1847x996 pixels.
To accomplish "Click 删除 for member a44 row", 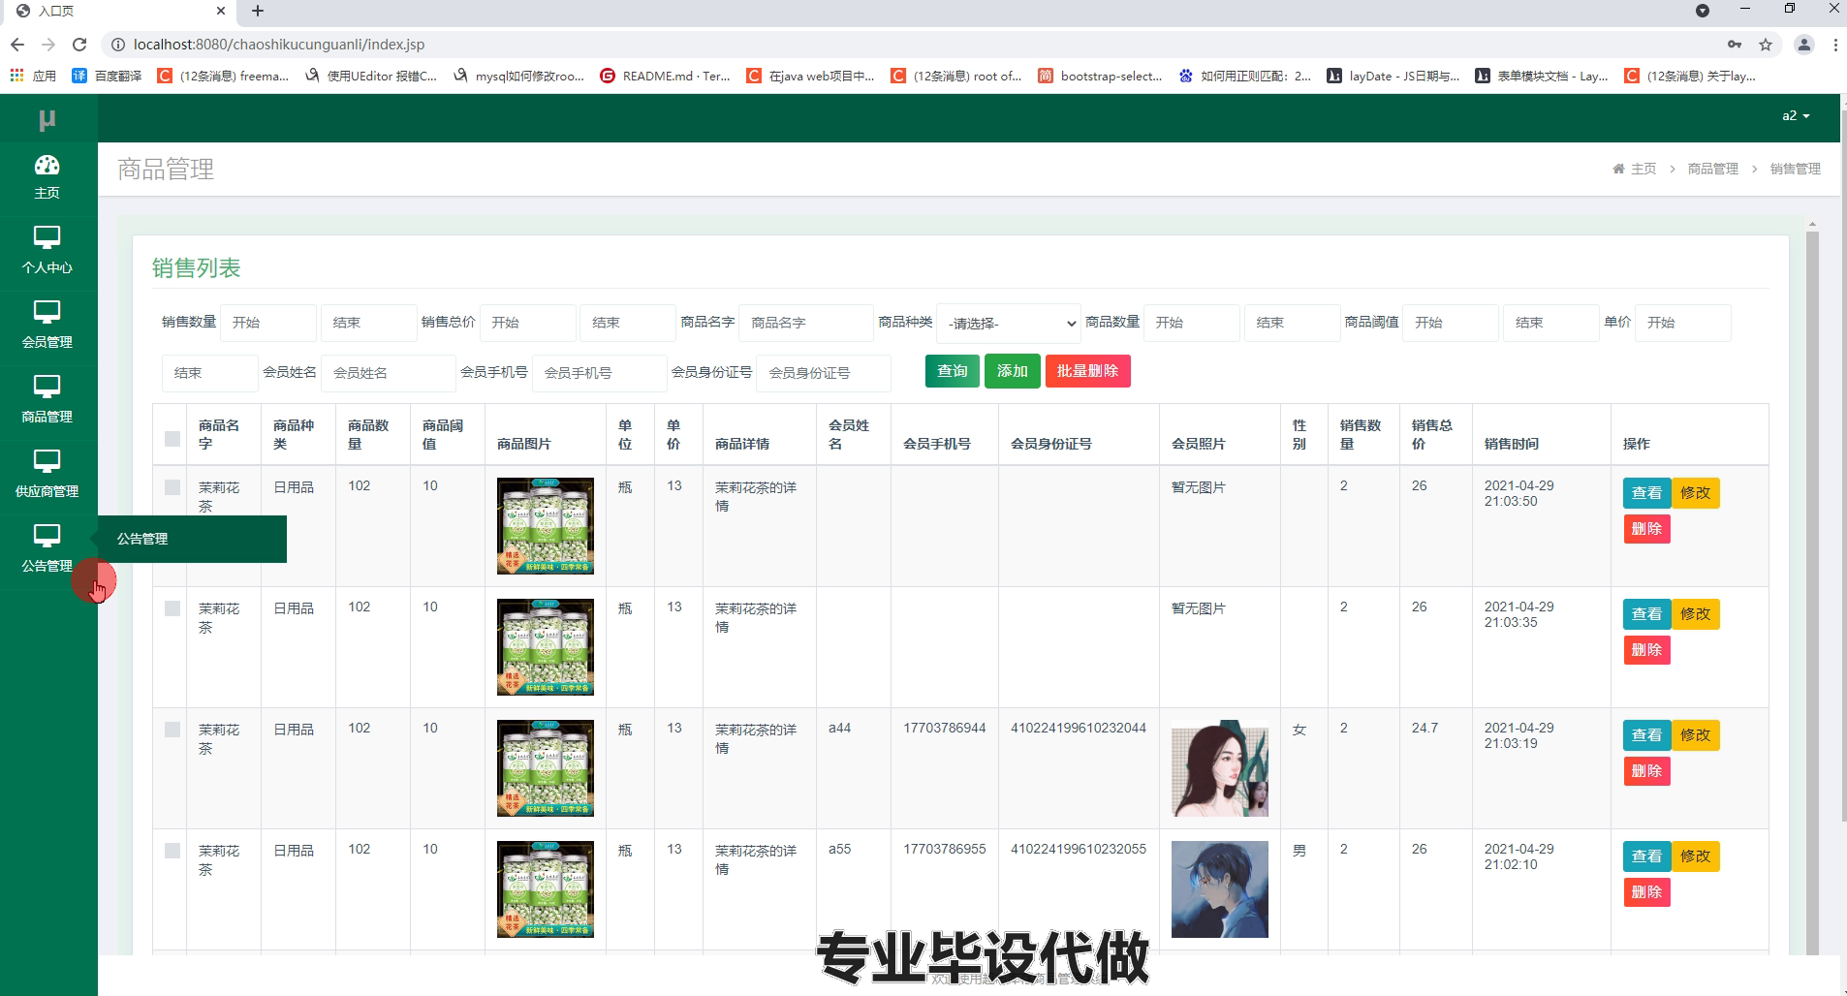I will [x=1646, y=771].
